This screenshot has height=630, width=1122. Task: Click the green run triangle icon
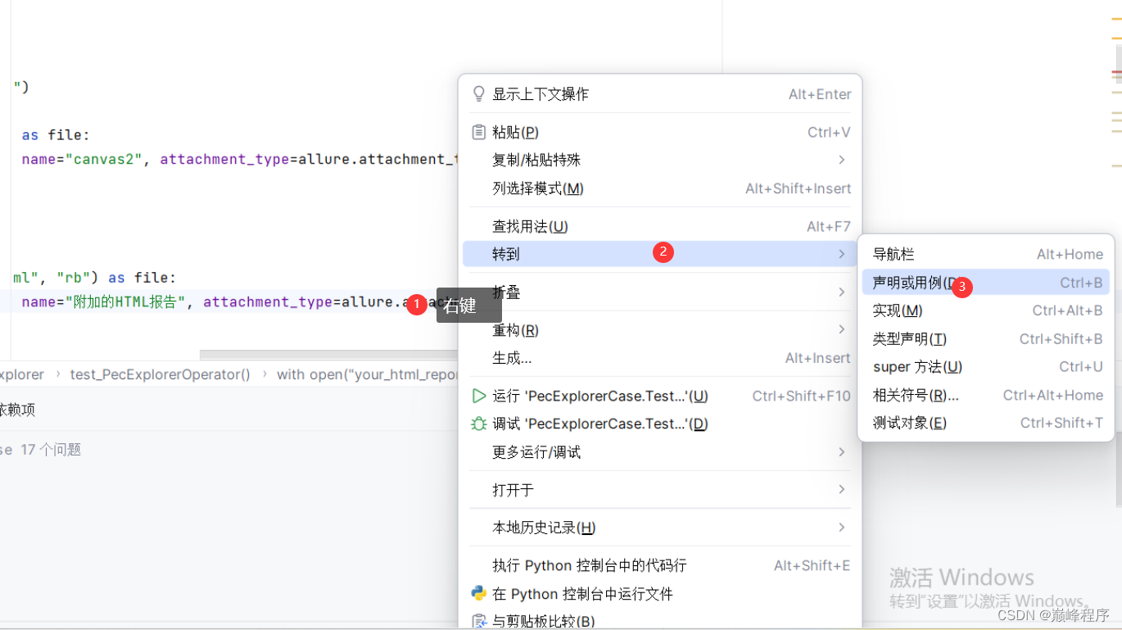click(x=479, y=396)
